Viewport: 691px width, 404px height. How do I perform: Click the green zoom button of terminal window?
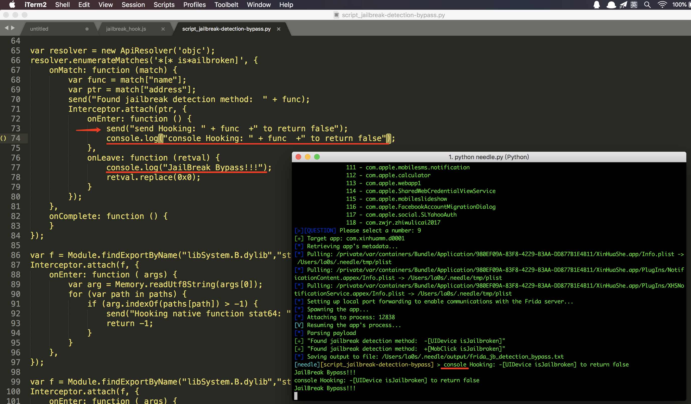click(317, 157)
